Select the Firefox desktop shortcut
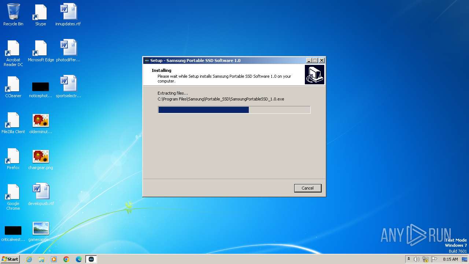 click(x=13, y=159)
